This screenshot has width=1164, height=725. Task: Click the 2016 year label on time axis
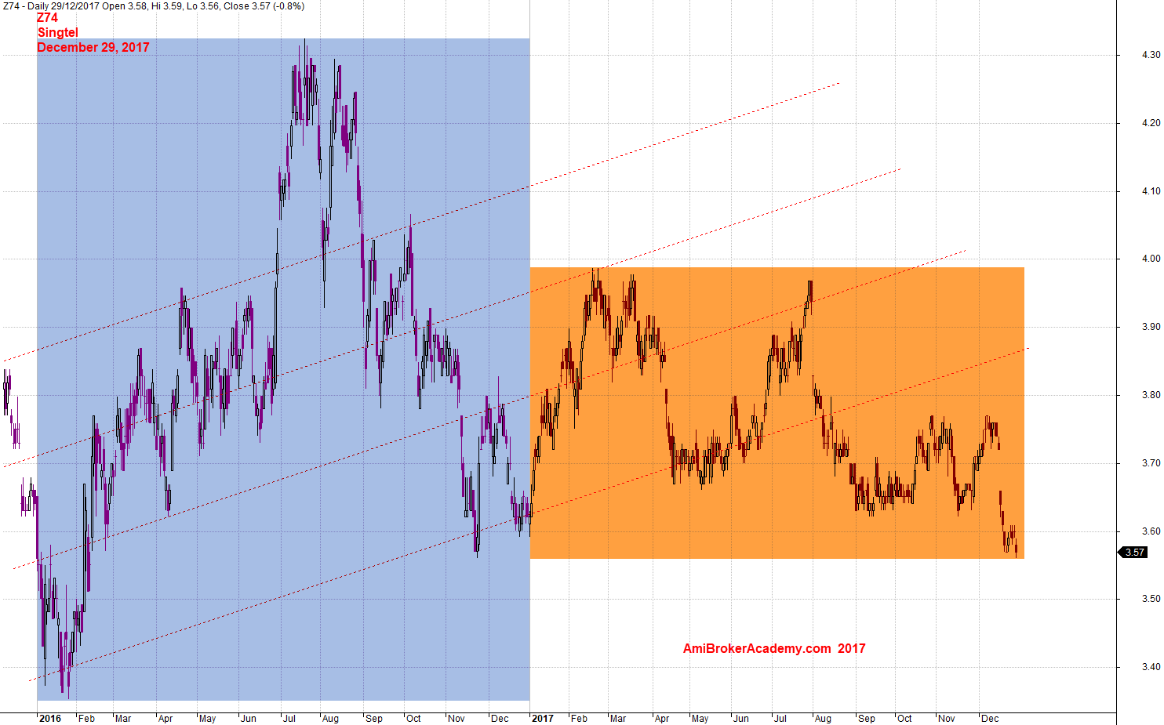click(x=50, y=719)
